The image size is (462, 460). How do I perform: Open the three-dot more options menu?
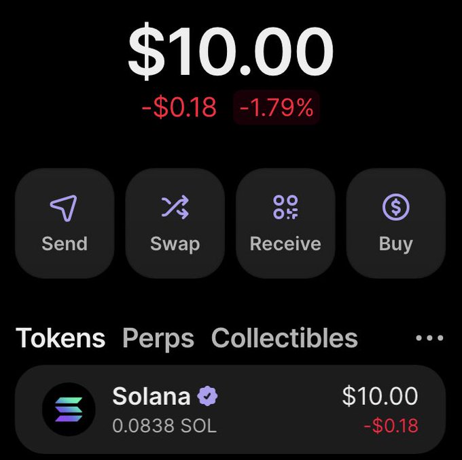pos(429,338)
